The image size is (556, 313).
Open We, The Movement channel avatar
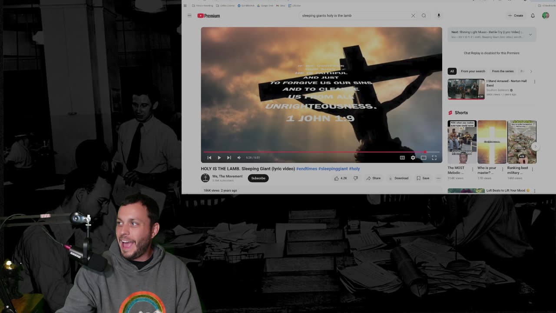205,178
